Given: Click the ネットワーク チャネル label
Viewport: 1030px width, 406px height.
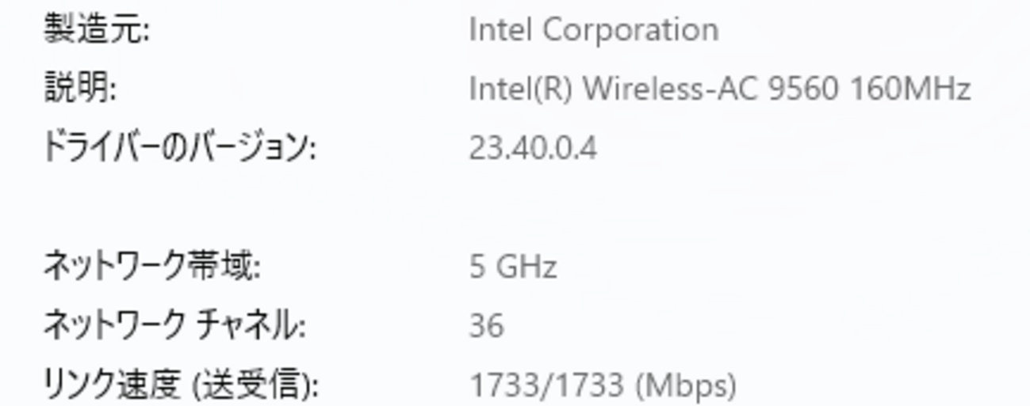Looking at the screenshot, I should coord(173,325).
